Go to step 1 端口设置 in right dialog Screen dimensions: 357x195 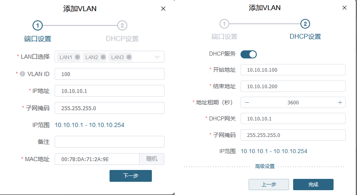(224, 24)
